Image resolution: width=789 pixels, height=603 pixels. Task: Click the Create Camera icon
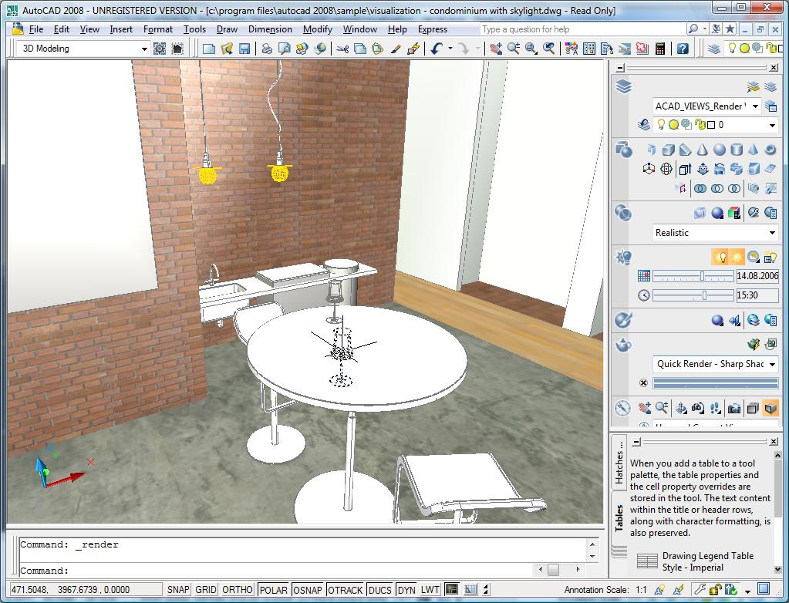733,408
